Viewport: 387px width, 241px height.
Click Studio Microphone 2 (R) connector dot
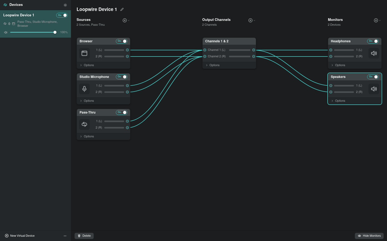click(x=127, y=92)
